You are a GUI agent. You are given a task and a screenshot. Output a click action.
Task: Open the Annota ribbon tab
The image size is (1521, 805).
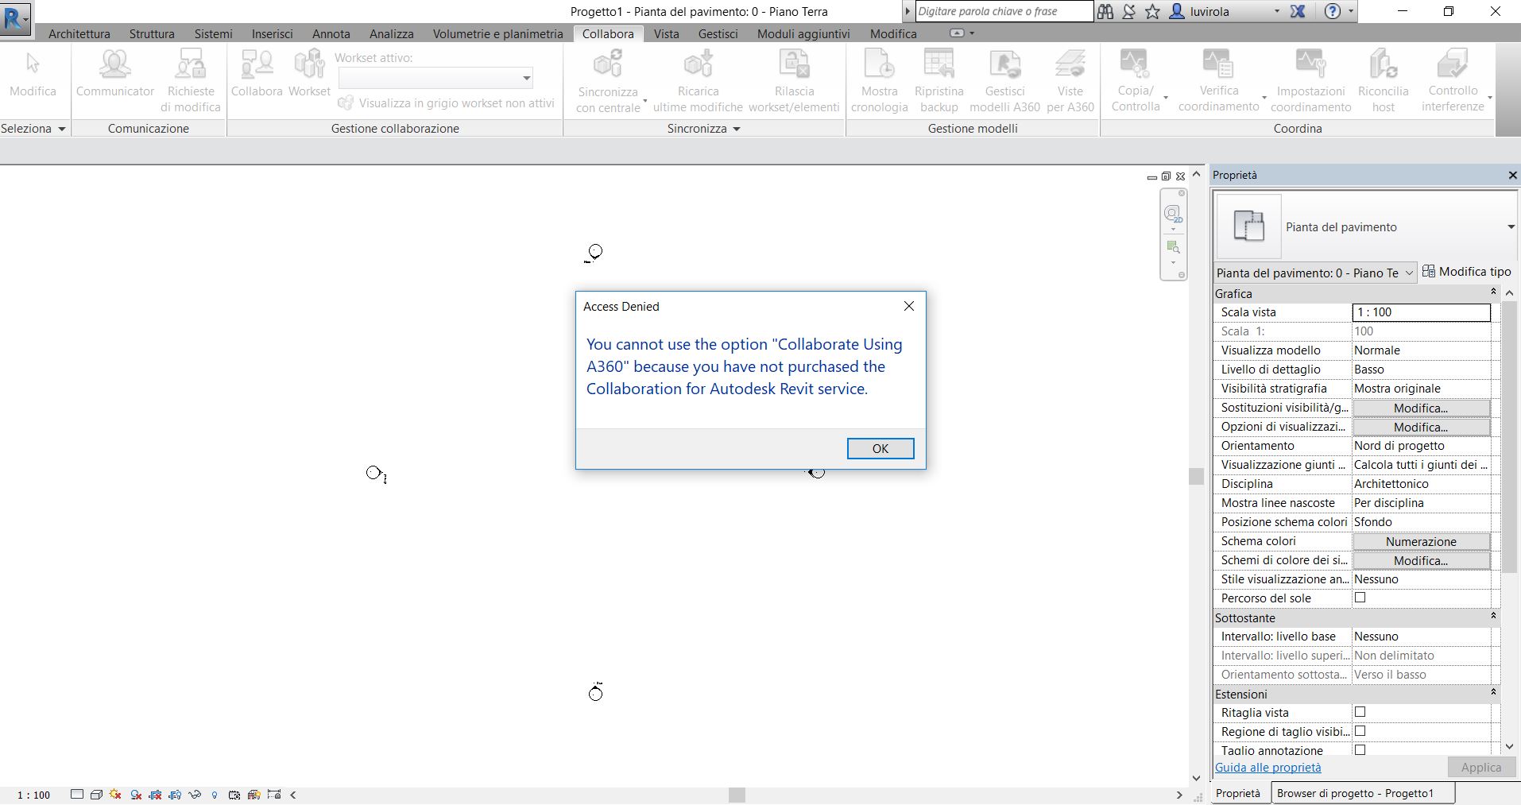pyautogui.click(x=331, y=33)
